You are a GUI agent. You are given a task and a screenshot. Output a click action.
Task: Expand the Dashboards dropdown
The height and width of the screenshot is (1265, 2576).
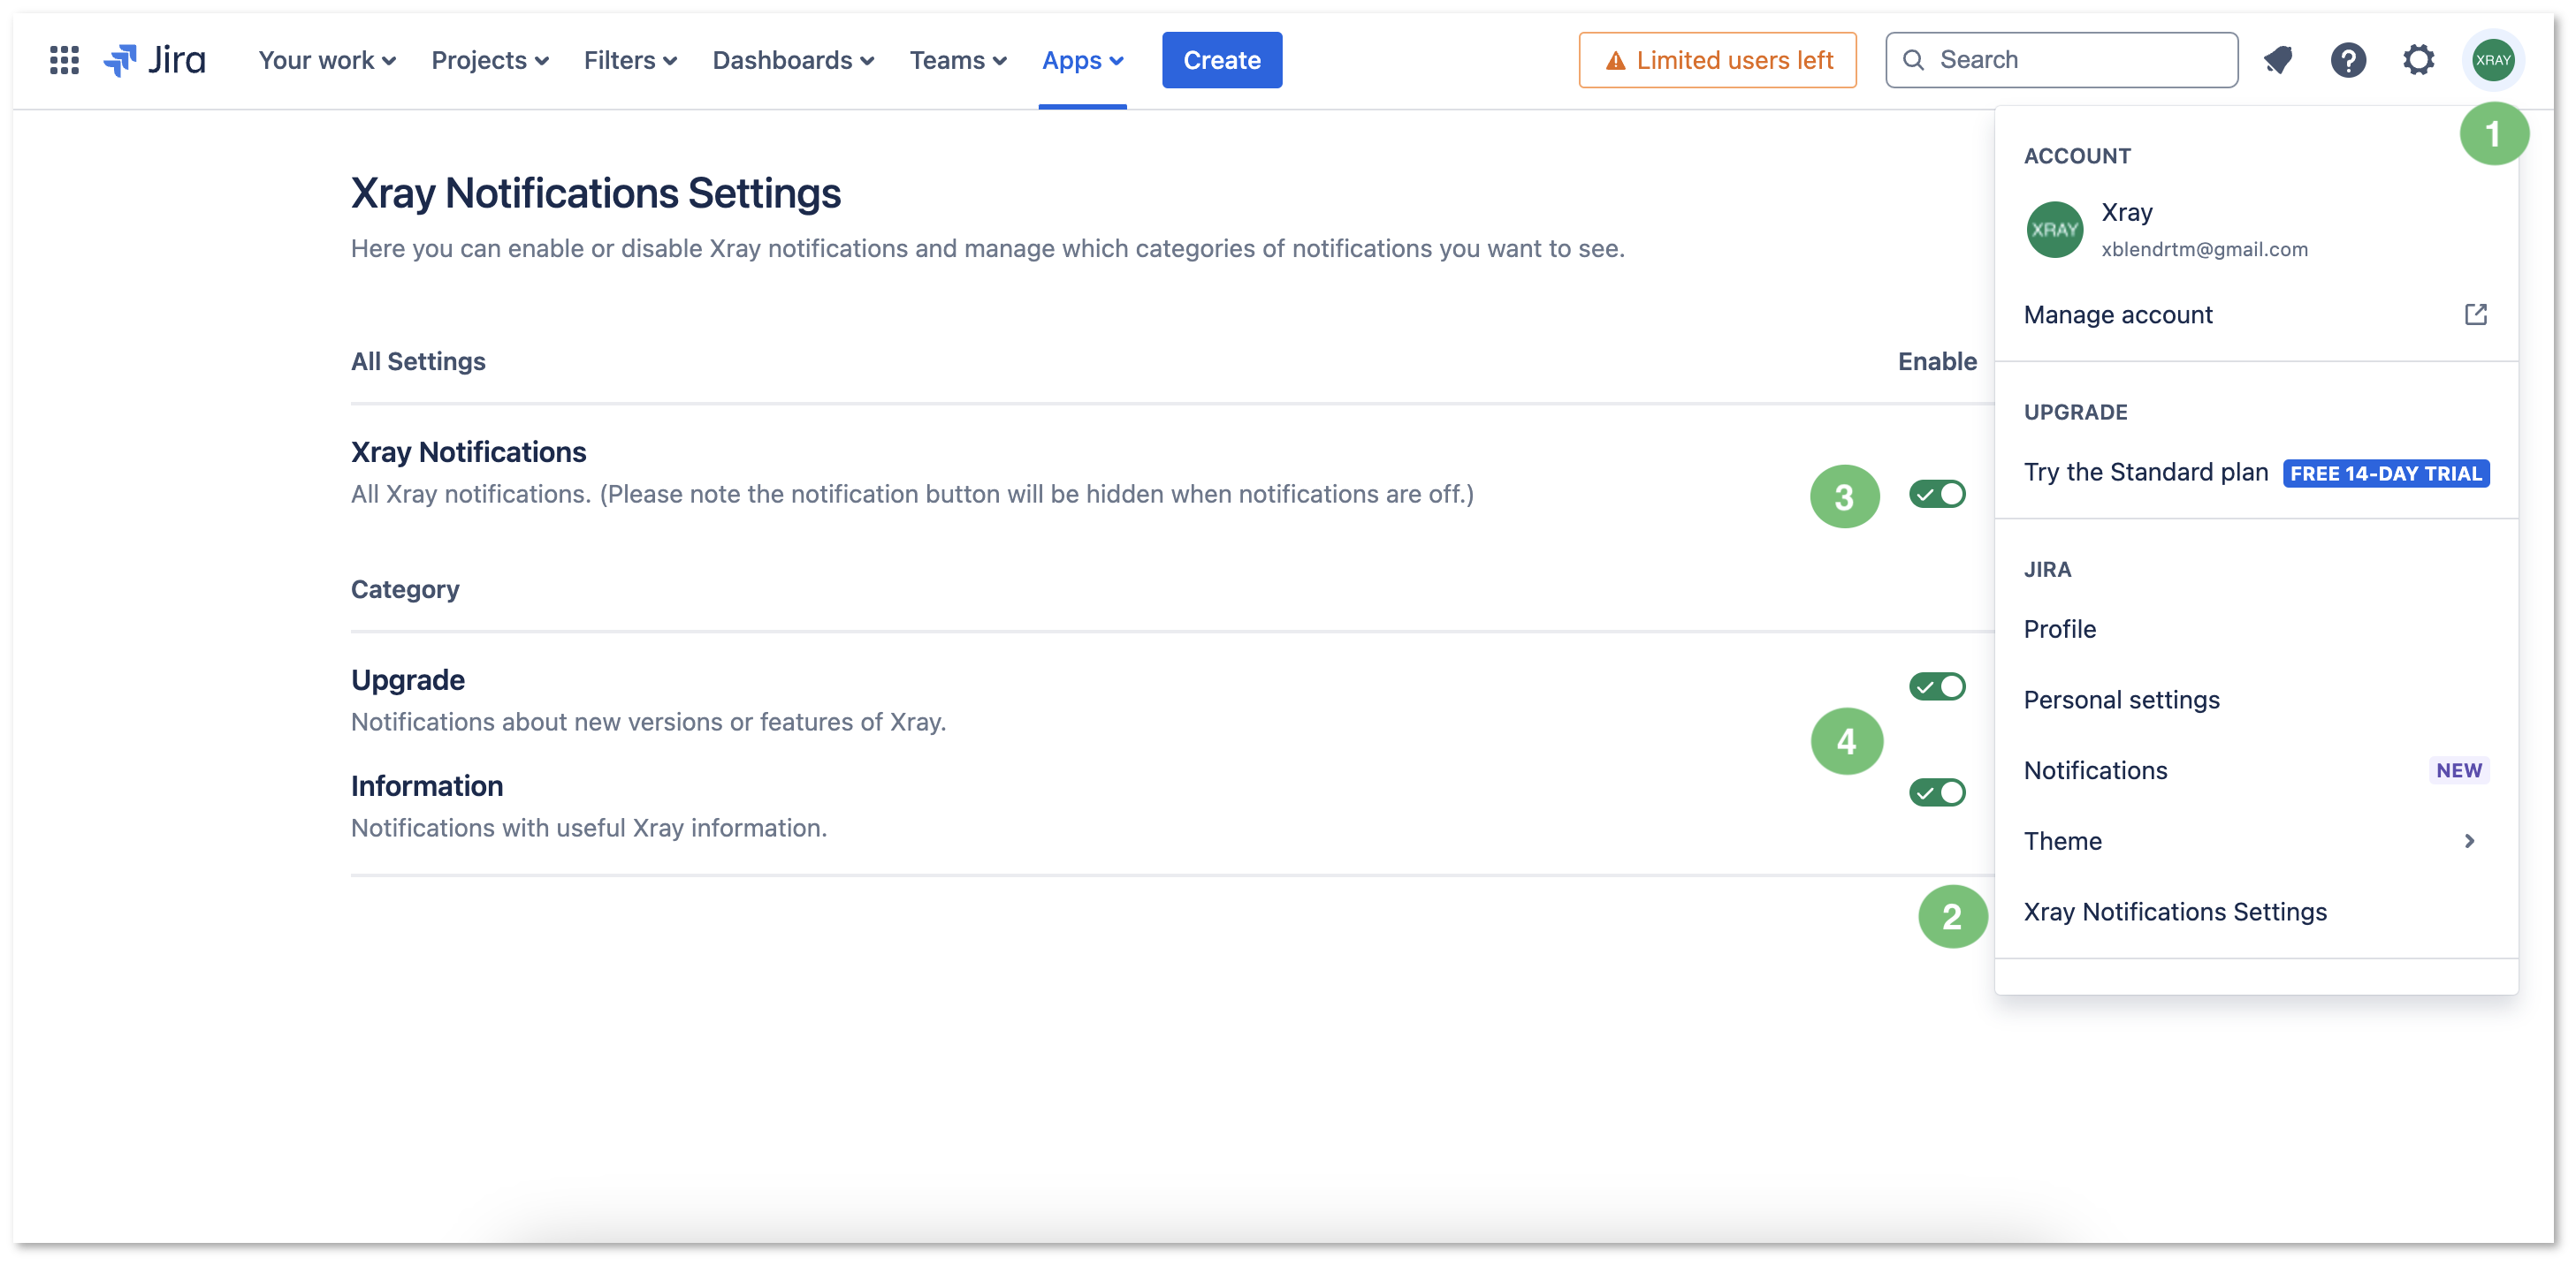(x=793, y=60)
